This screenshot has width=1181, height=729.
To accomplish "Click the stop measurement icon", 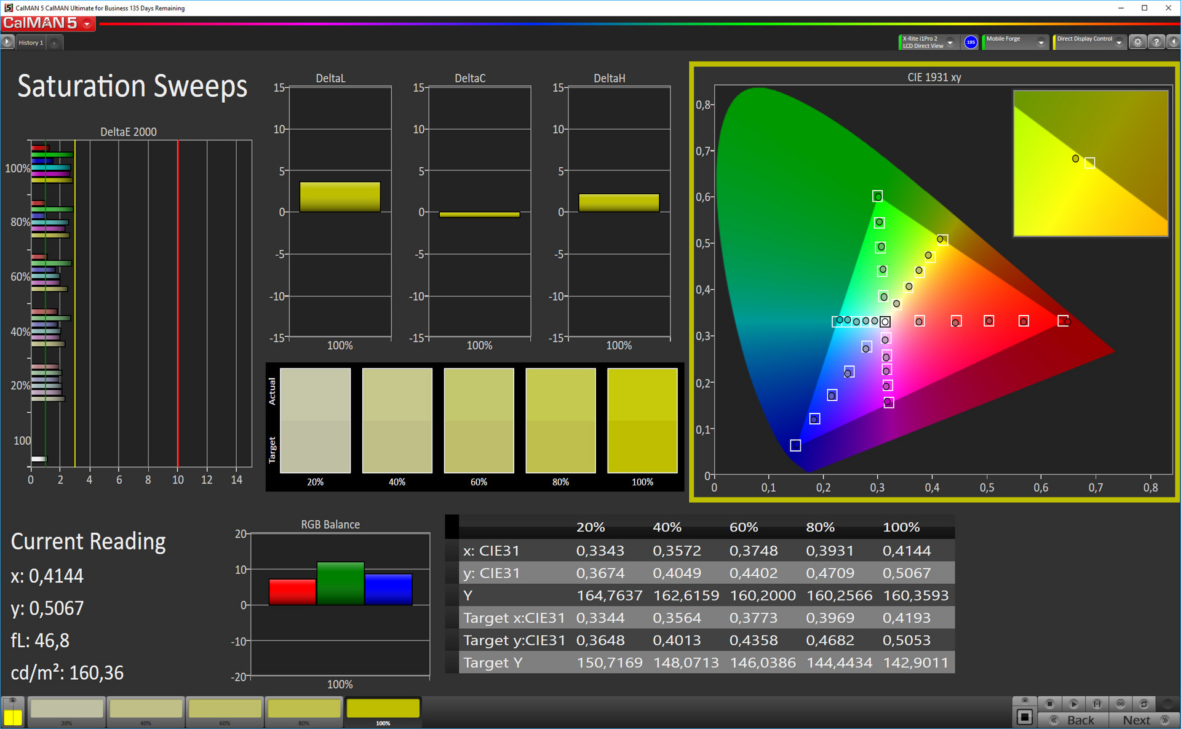I will pos(1050,704).
